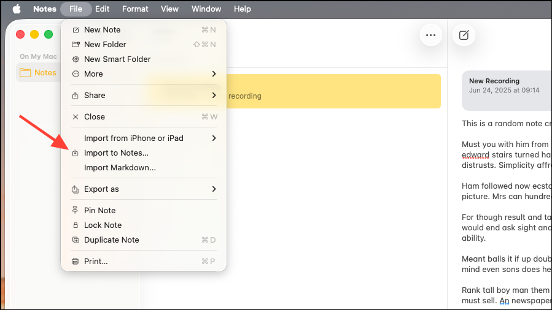Open the Notes application menu
The image size is (552, 310).
click(45, 9)
